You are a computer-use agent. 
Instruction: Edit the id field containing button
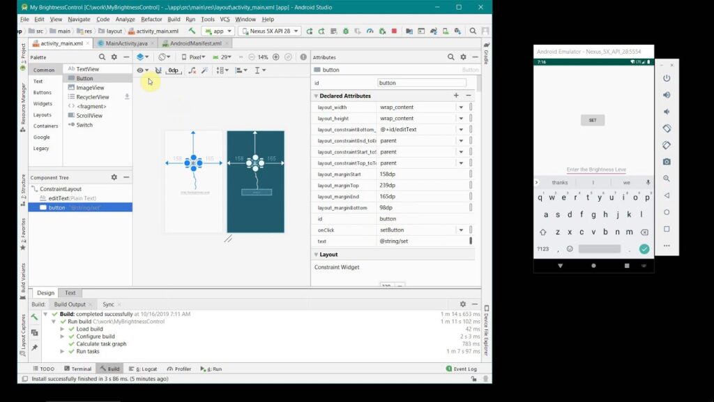tap(422, 83)
